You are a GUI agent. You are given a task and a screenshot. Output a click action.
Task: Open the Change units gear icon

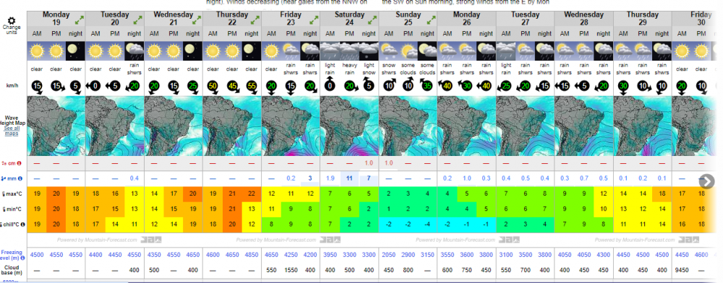12,20
